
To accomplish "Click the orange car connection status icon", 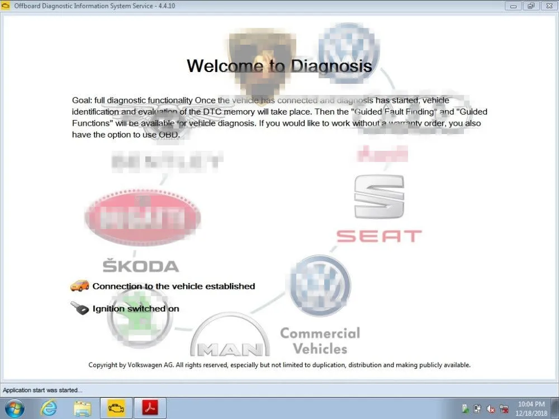I will point(80,285).
